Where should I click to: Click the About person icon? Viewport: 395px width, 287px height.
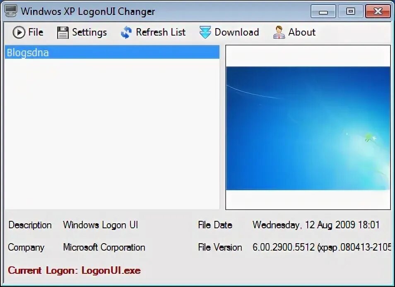pos(279,32)
